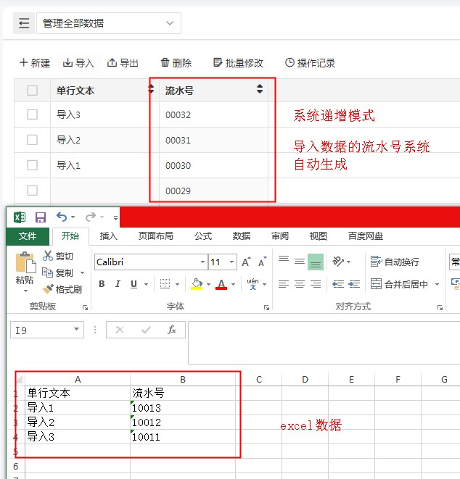Switch to the 插入 ribbon tab
The image size is (460, 479).
[x=109, y=236]
